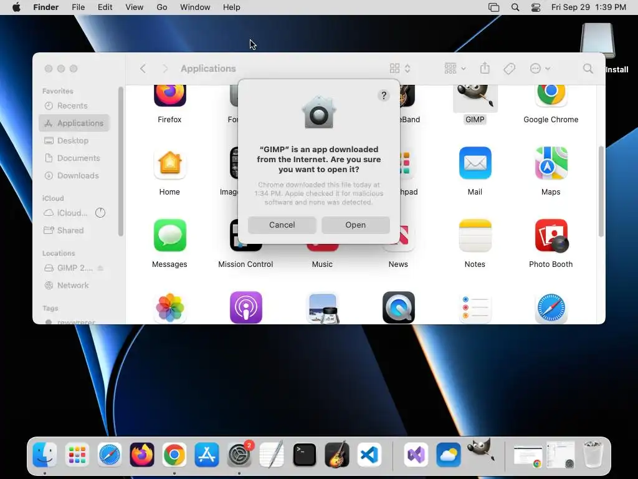Select the Messages app icon
638x479 pixels.
(x=169, y=235)
